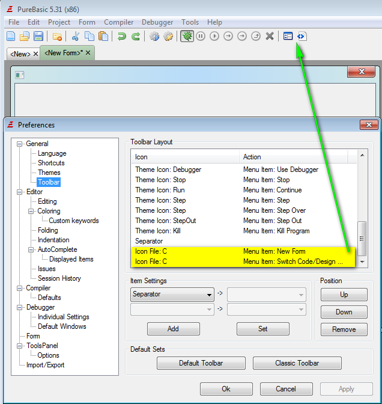382x404 pixels.
Task: Click the Undo green arrow icon
Action: pyautogui.click(x=122, y=36)
